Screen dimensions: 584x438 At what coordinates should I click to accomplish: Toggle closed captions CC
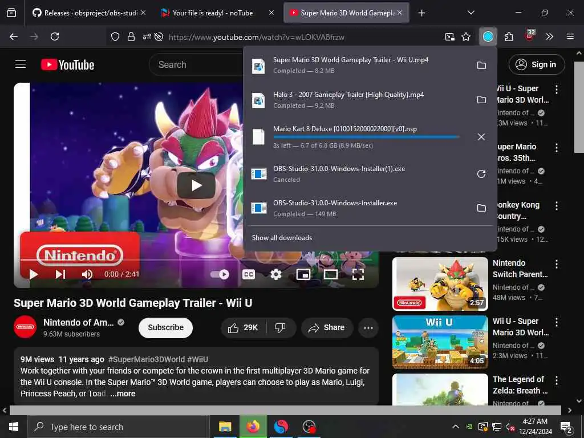click(249, 274)
